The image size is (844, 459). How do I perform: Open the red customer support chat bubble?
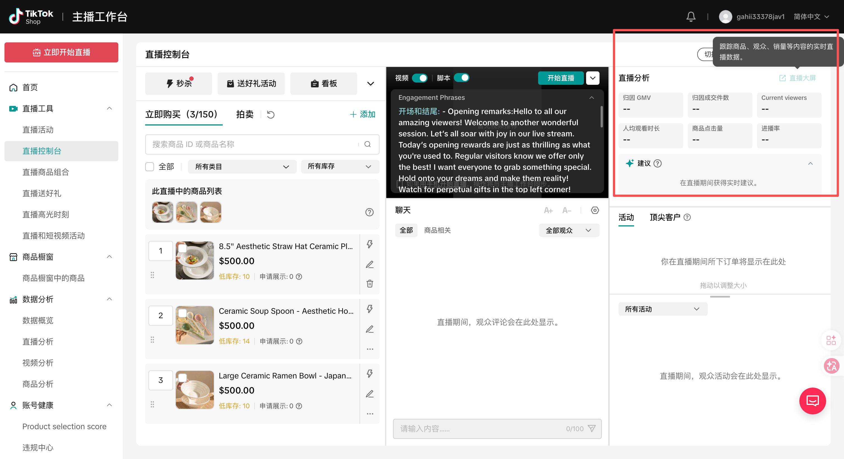(x=812, y=401)
